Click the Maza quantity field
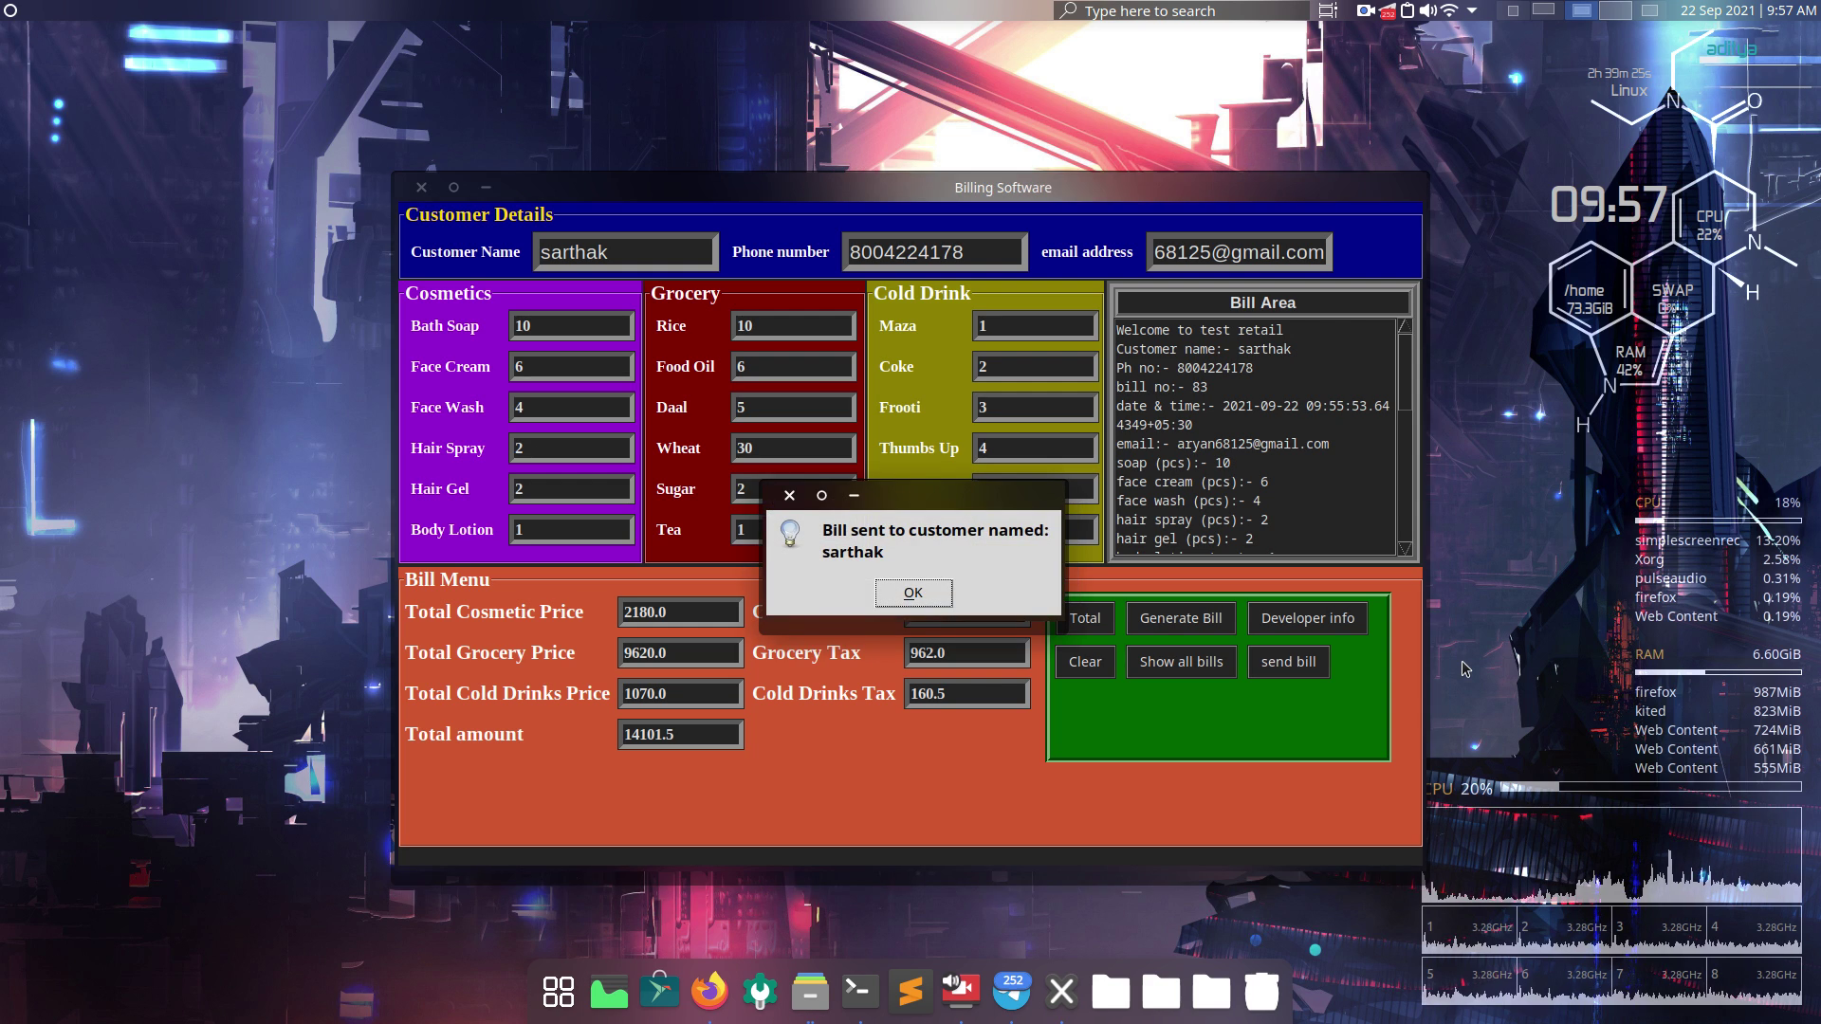Screen dimensions: 1821x1024 [x=1036, y=326]
